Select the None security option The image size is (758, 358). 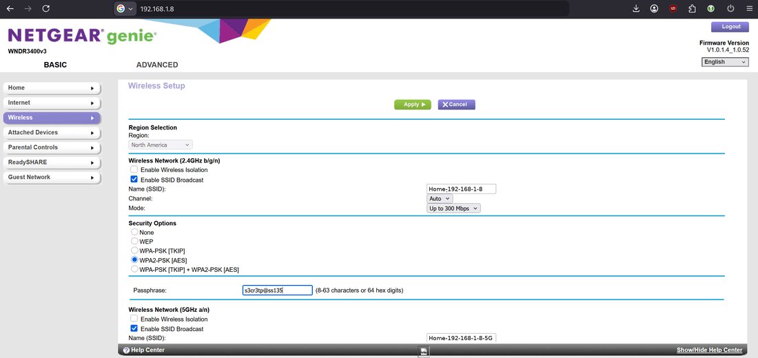[134, 232]
